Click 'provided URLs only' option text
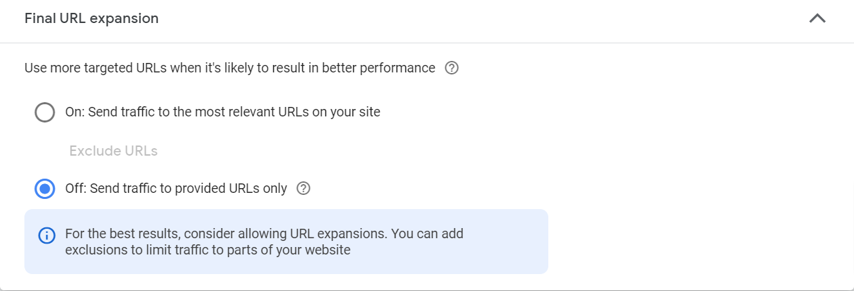 tap(230, 189)
